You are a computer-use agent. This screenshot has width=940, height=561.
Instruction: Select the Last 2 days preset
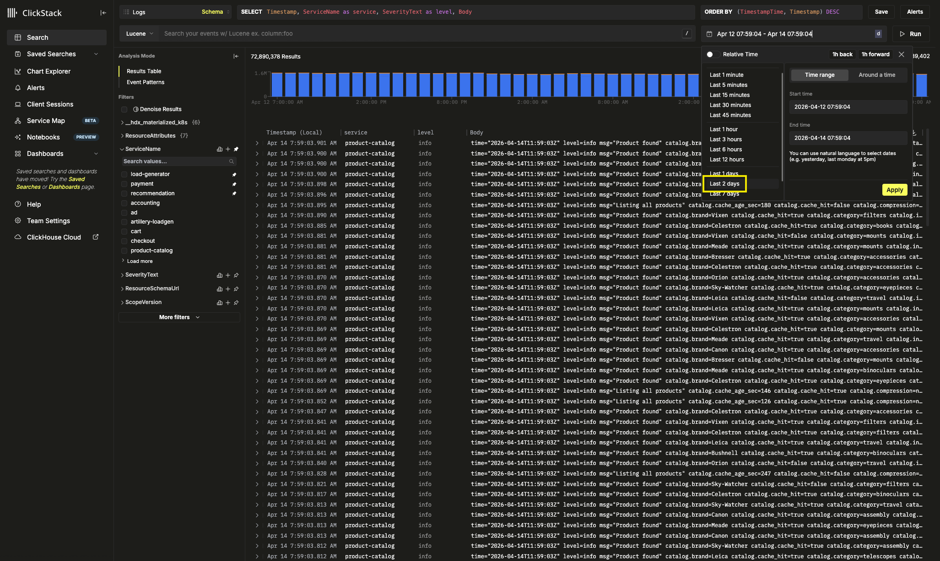click(724, 184)
